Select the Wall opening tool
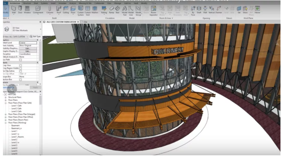Viewport: 283px width, 157px height. coord(205,10)
